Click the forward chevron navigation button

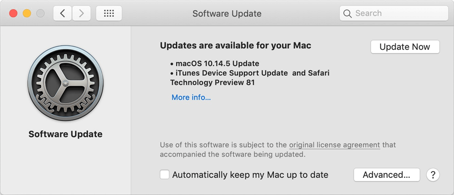[x=81, y=14]
